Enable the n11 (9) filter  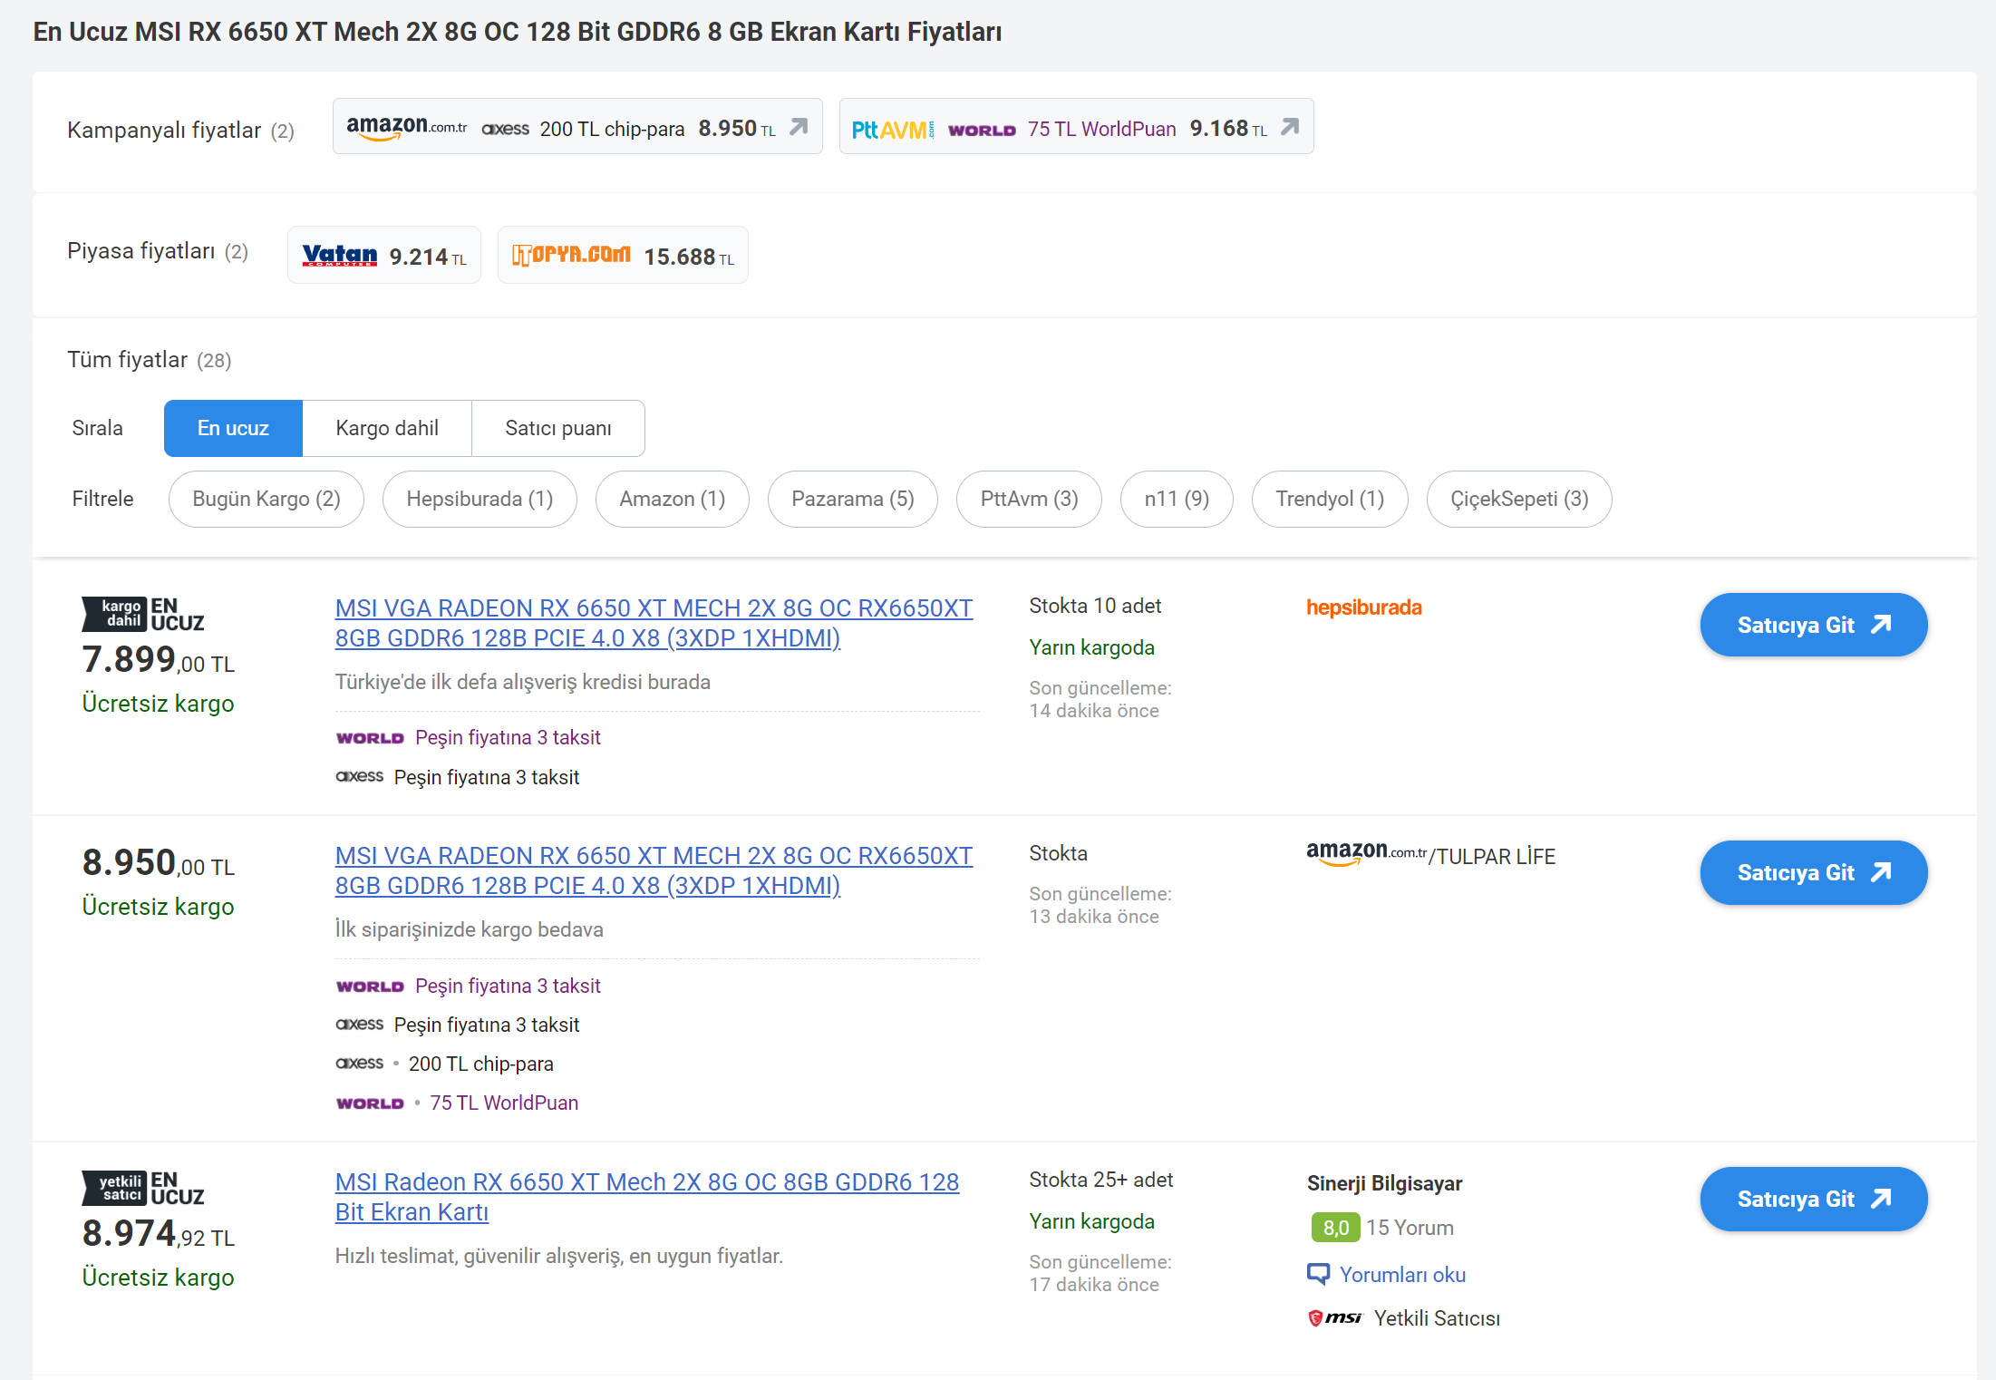(1176, 499)
